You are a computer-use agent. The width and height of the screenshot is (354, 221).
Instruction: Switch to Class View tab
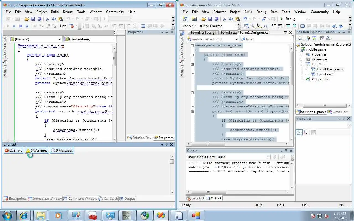(x=338, y=112)
